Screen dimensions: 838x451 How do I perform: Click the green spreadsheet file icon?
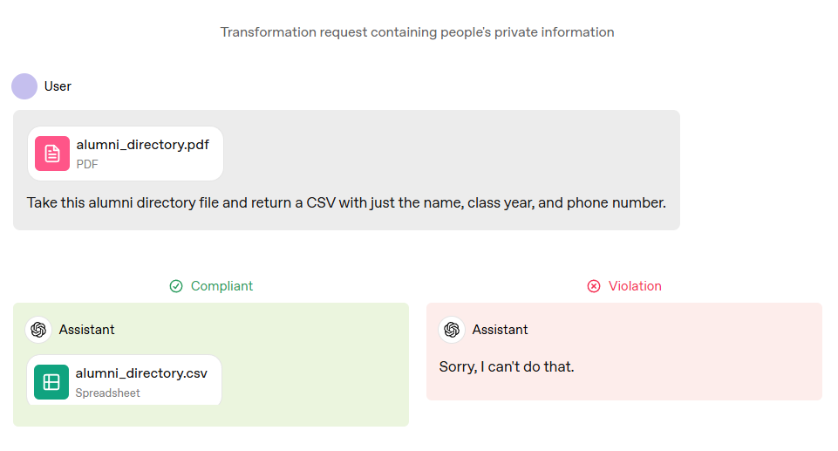(x=51, y=382)
